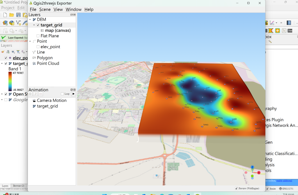Viewport: 298px width, 195px height.
Task: Collapse target_grid node in exporter Layers
Action: [34, 25]
